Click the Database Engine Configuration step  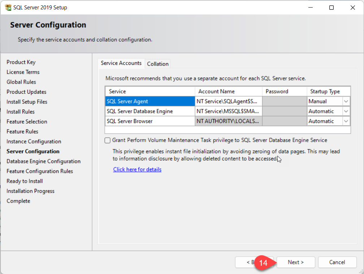pos(43,162)
